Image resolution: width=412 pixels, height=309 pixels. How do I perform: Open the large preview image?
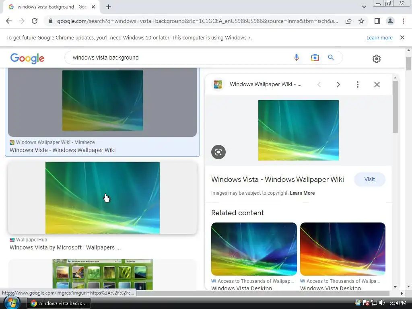[298, 130]
